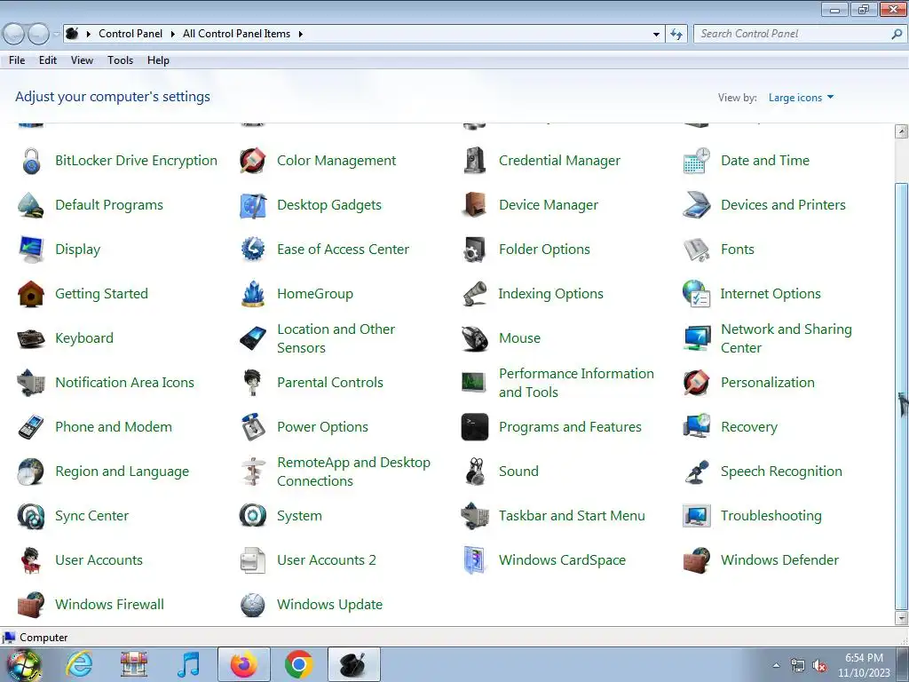Open the Keyboard icon

(31, 338)
